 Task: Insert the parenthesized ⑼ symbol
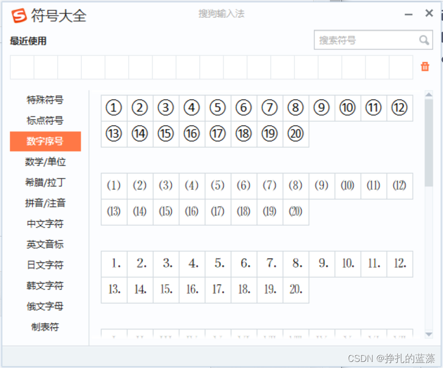pos(322,186)
